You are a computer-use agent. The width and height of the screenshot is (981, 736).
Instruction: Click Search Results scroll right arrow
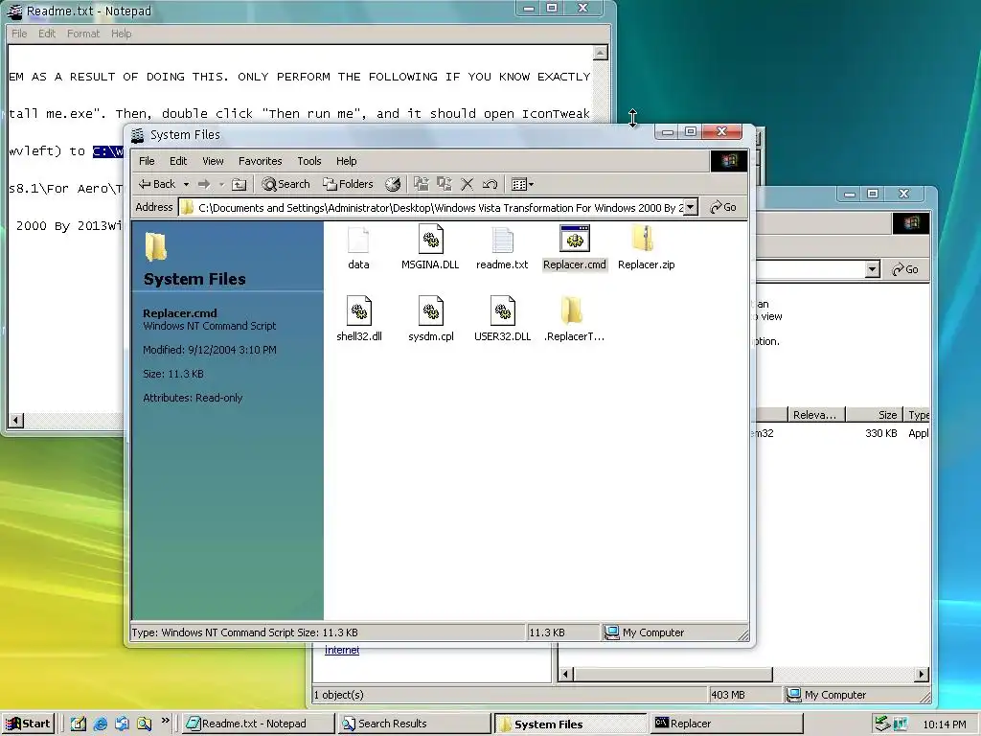pyautogui.click(x=921, y=674)
